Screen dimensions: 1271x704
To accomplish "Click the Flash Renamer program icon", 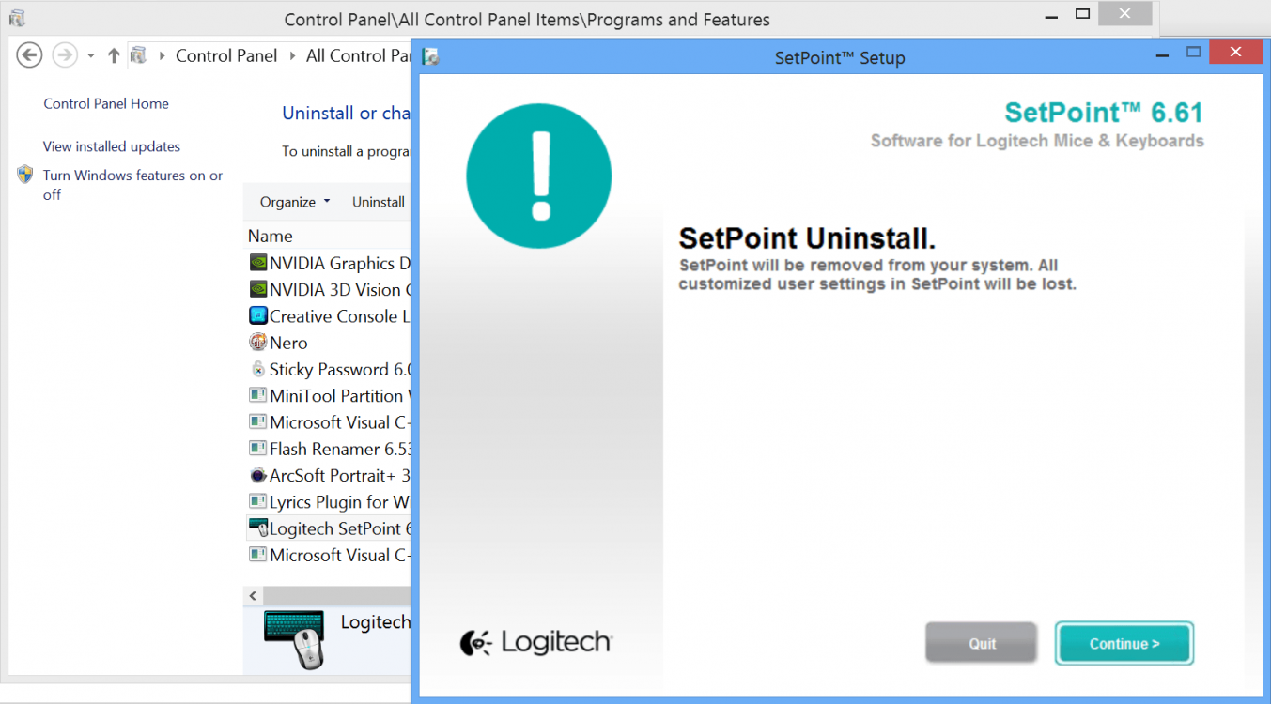I will 257,449.
